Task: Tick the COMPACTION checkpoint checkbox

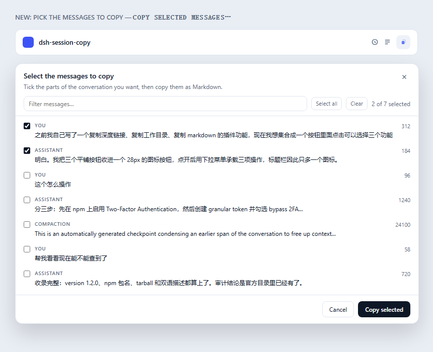Action: click(27, 225)
